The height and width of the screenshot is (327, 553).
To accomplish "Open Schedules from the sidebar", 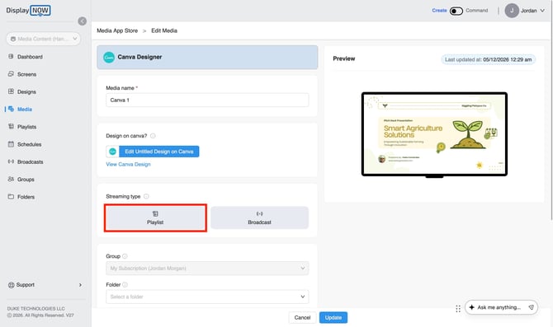I will 29,144.
